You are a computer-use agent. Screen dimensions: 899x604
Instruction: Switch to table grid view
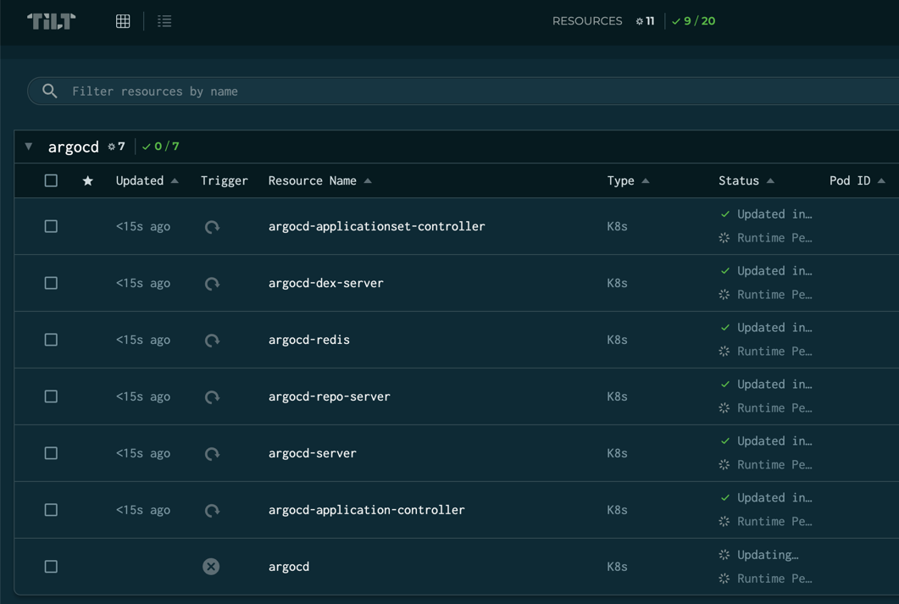coord(123,21)
